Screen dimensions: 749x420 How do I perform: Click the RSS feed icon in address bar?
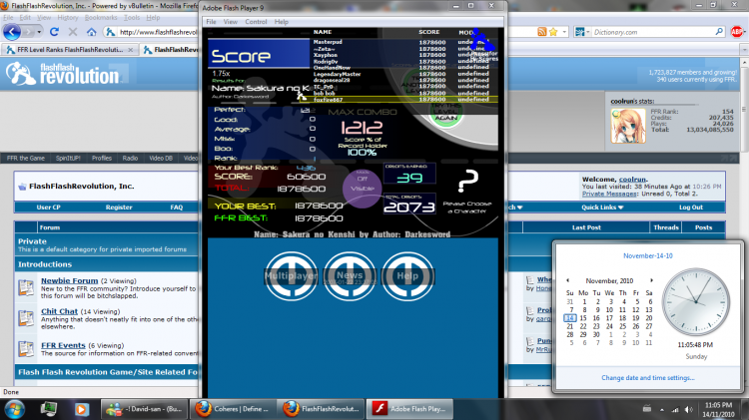coord(541,32)
